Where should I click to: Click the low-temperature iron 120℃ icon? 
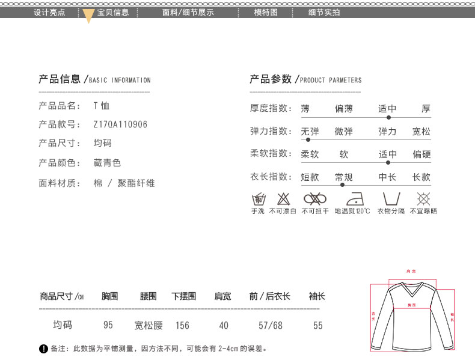tap(352, 199)
